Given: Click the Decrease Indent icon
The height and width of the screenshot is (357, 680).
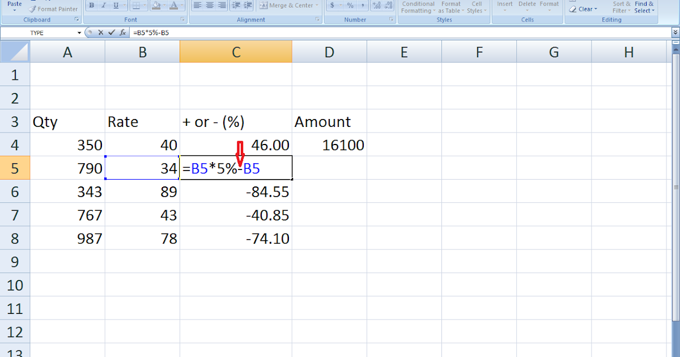Looking at the screenshot, I should point(236,6).
